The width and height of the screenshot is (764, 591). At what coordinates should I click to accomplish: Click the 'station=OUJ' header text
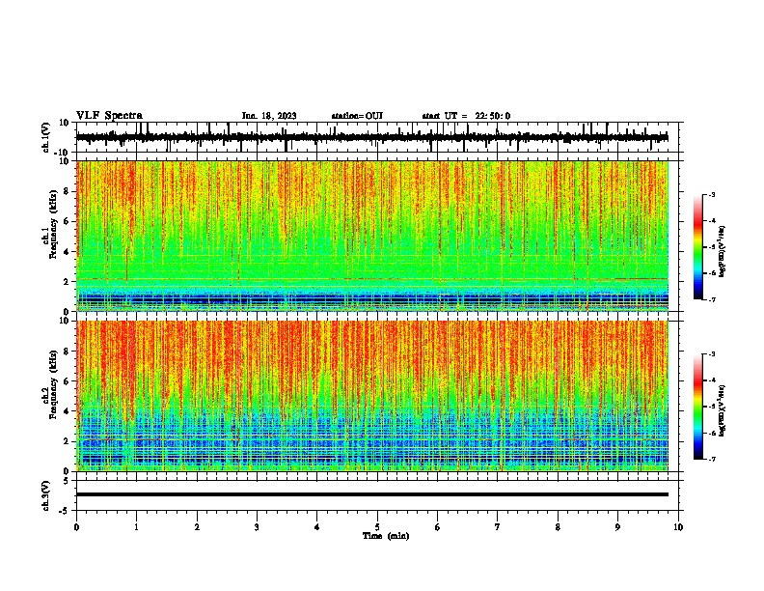click(x=357, y=116)
